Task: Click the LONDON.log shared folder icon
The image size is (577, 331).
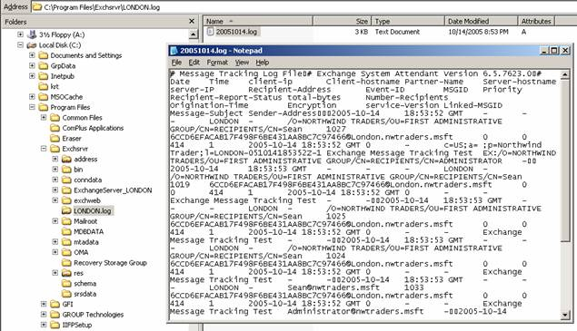Action: click(x=66, y=211)
